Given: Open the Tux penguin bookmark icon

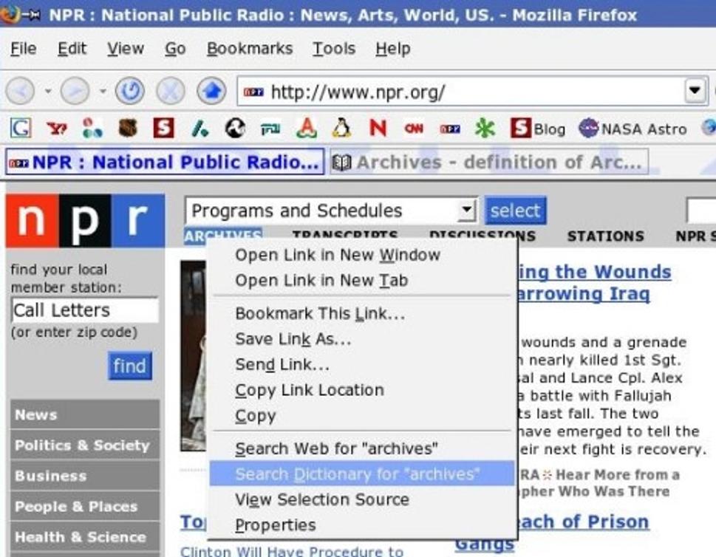Looking at the screenshot, I should tap(342, 129).
